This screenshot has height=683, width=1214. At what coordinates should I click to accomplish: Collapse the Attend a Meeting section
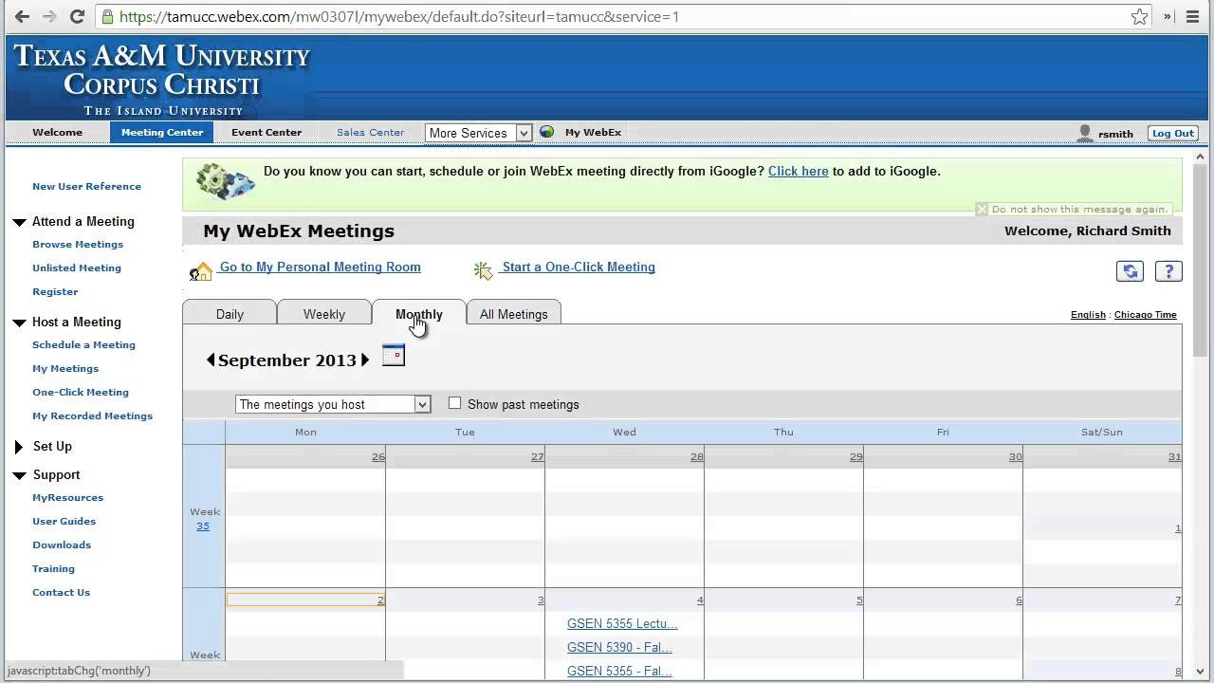[19, 222]
